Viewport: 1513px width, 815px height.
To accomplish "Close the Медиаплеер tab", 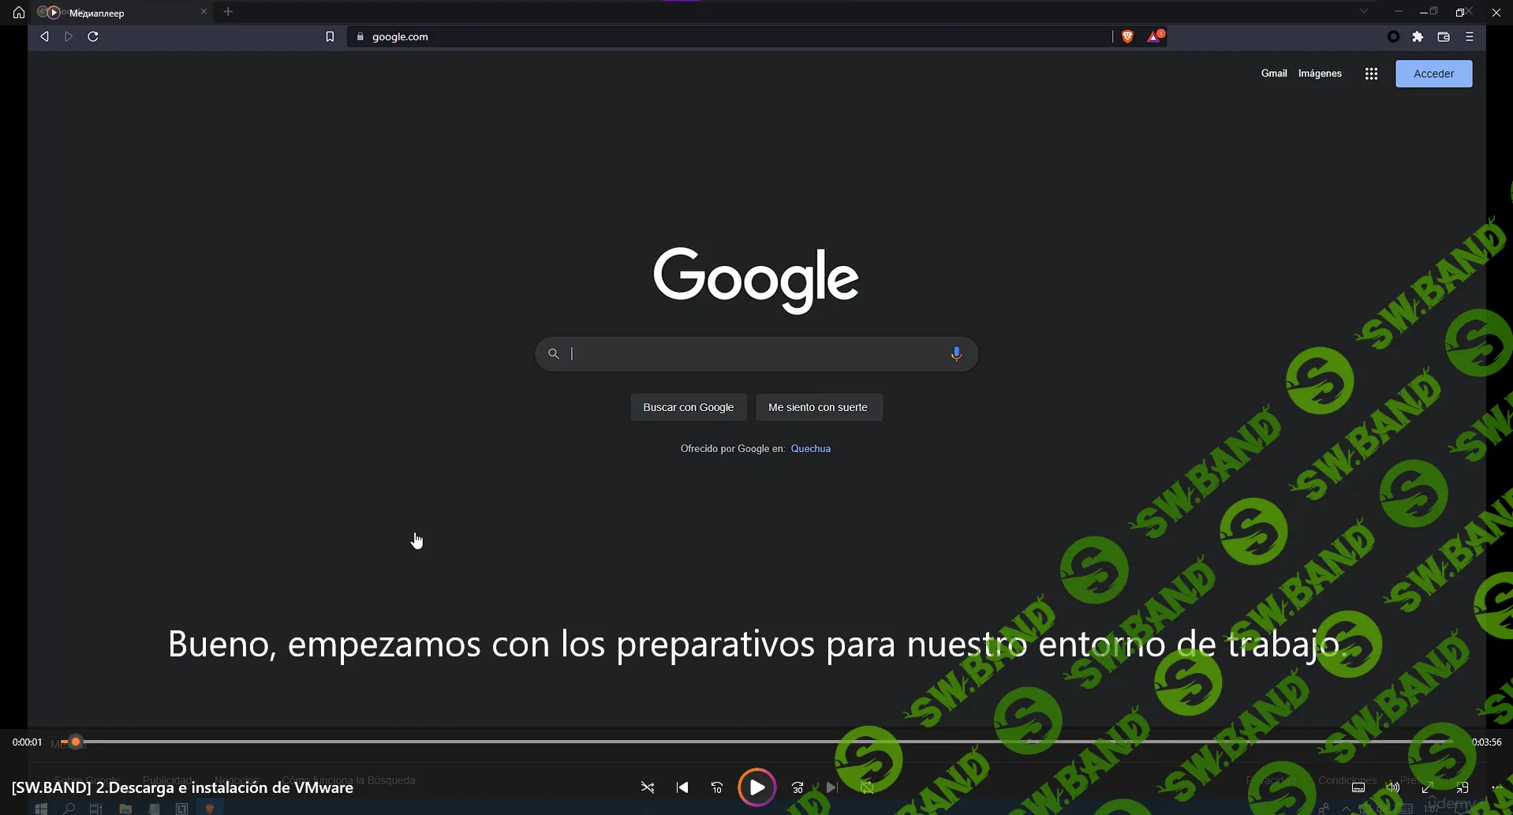I will pos(204,12).
